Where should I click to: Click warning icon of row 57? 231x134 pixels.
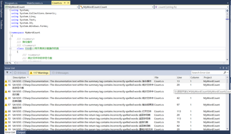pyautogui.click(x=6, y=105)
